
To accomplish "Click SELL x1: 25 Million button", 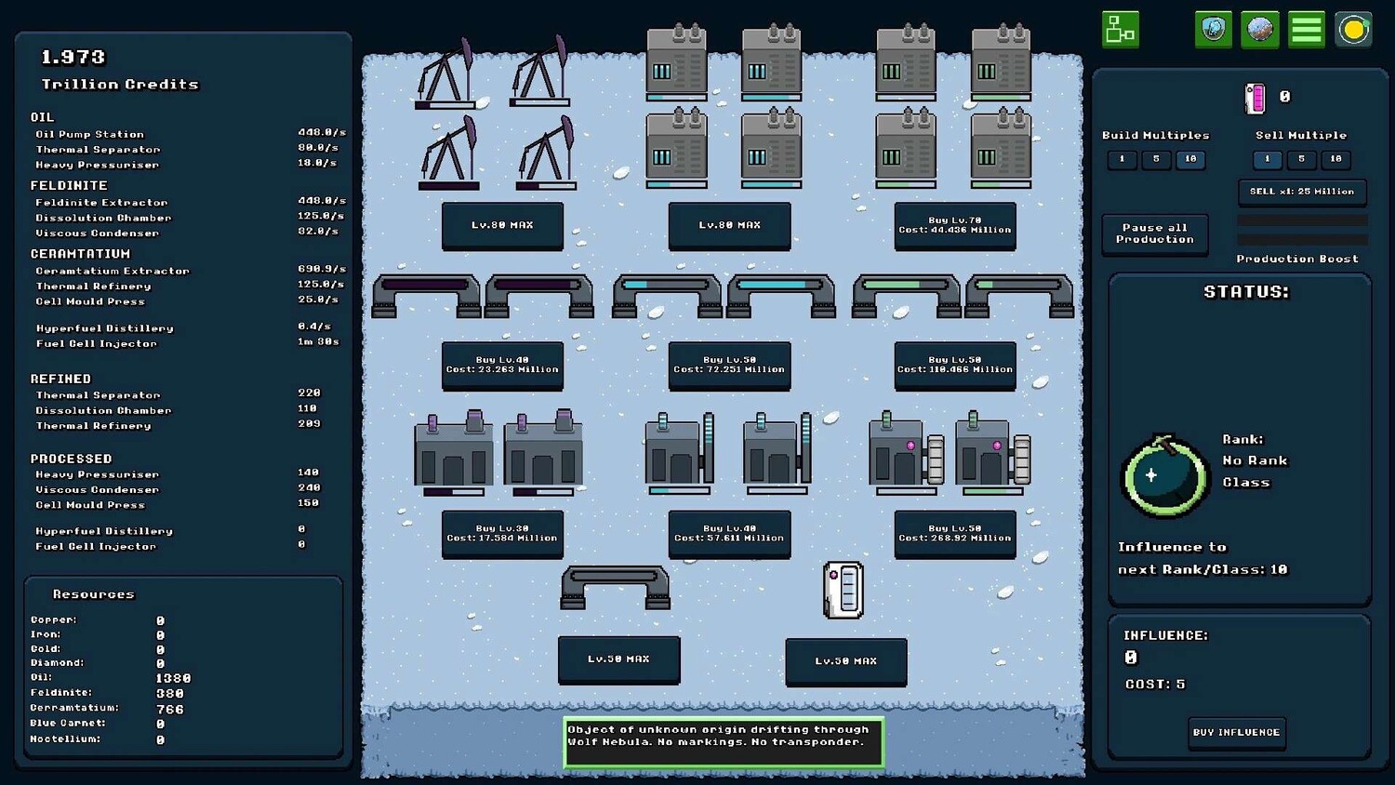I will (x=1302, y=192).
